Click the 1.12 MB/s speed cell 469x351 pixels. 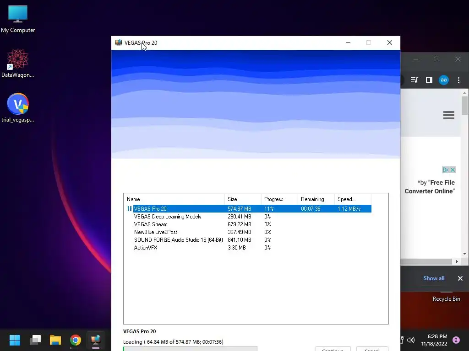pyautogui.click(x=349, y=208)
